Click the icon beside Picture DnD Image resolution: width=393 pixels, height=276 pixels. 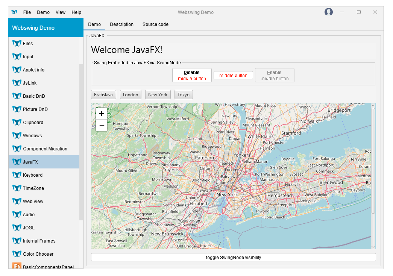(x=17, y=109)
